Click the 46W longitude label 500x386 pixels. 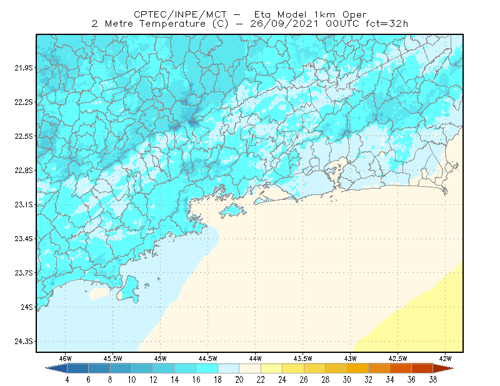click(66, 359)
